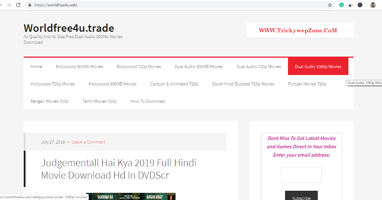
Task: Click Leave a Comment link
Action: 88,142
